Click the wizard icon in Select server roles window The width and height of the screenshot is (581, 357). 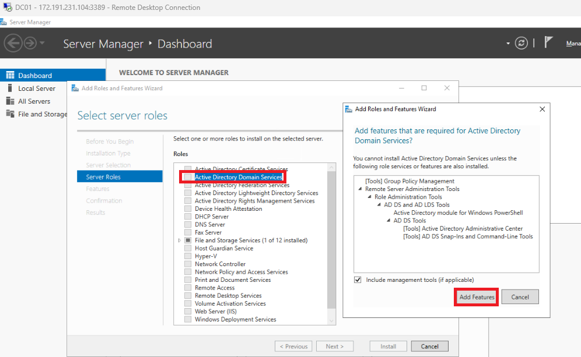tap(75, 88)
